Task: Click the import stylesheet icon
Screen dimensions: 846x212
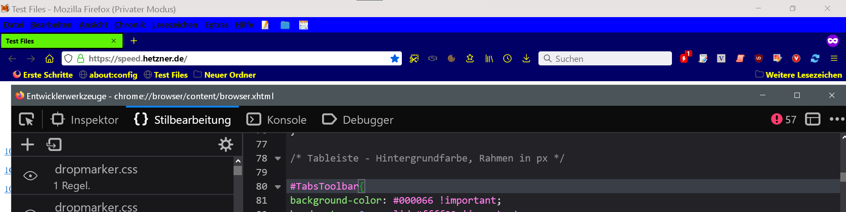Action: (54, 144)
